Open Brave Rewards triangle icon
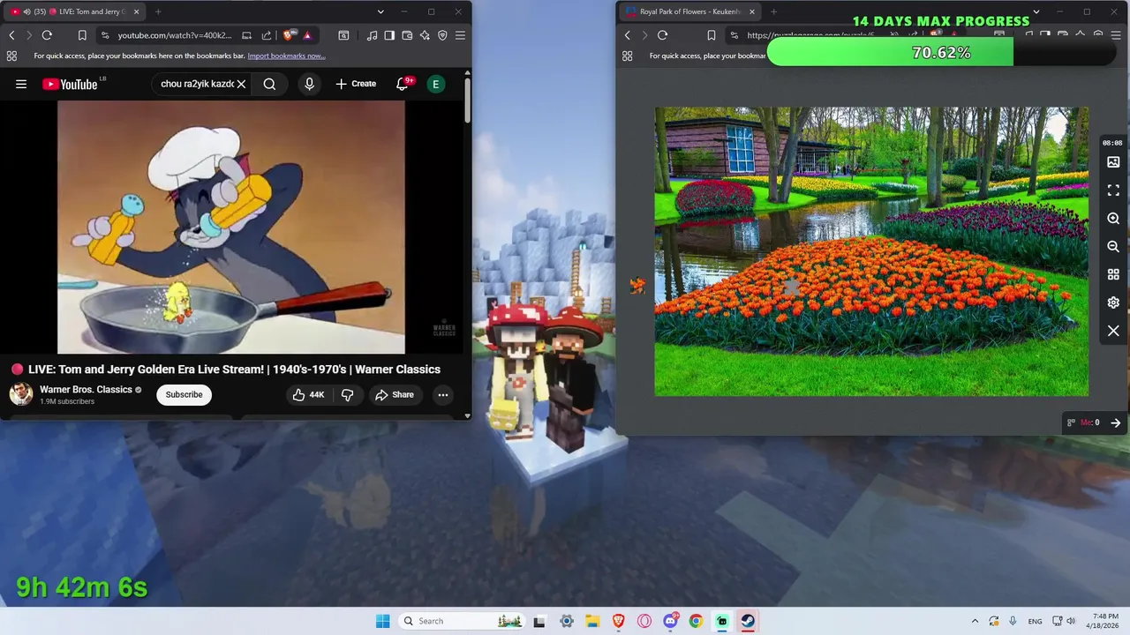 [x=307, y=35]
